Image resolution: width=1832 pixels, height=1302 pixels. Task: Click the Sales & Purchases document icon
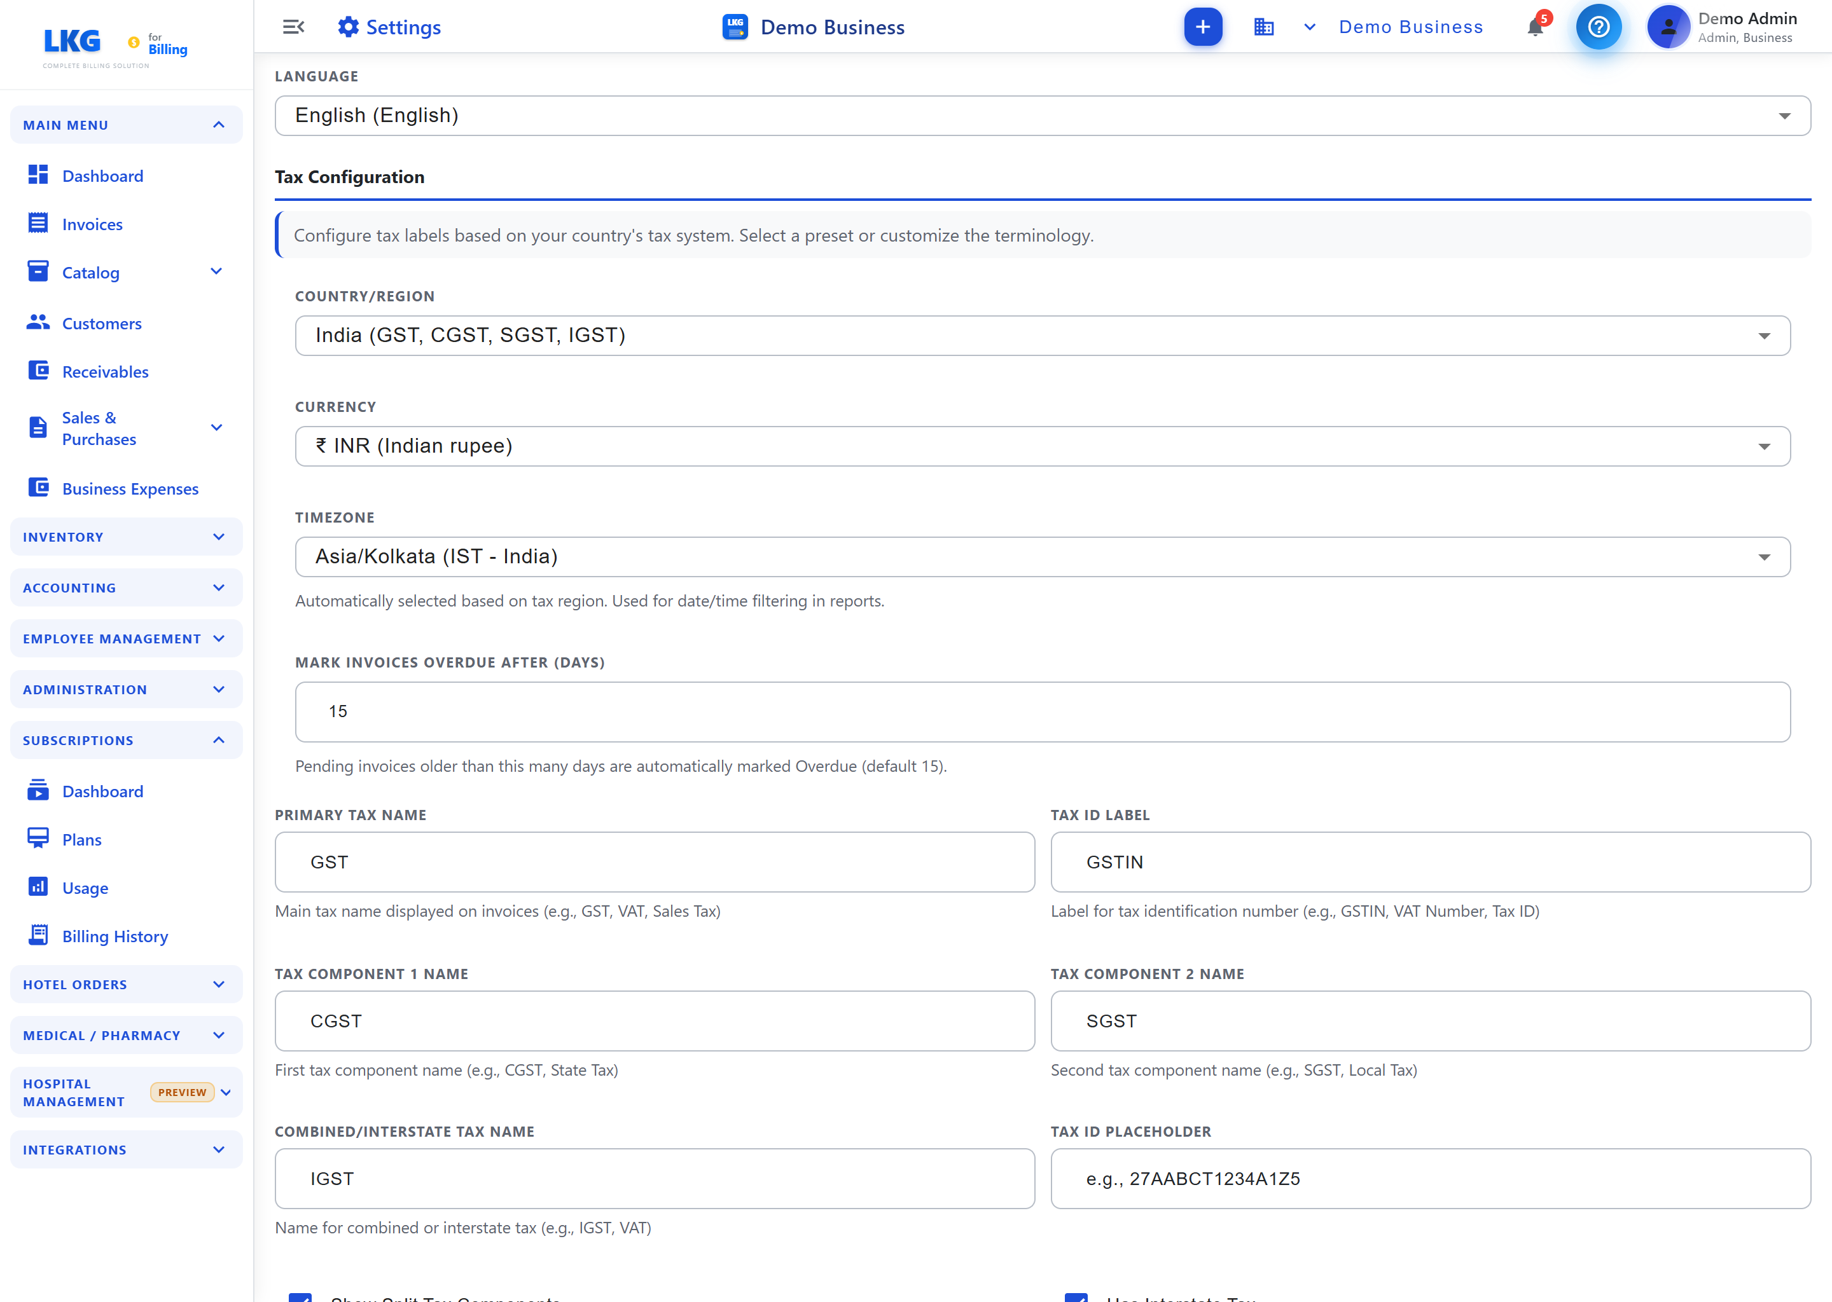pyautogui.click(x=38, y=427)
